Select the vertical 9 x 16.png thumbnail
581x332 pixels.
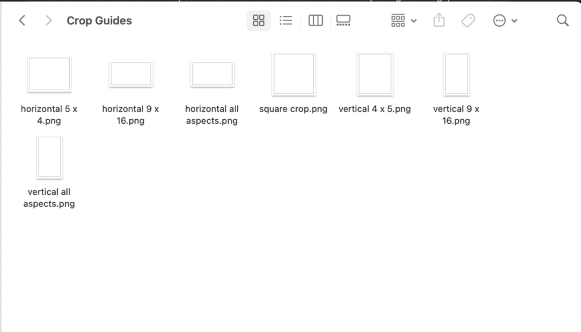point(457,74)
